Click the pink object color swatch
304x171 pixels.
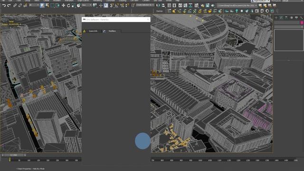click(302, 23)
